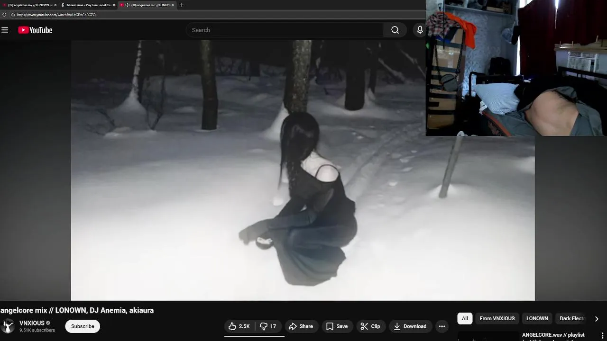
Task: View site info lock icon in the address bar
Action: click(13, 15)
